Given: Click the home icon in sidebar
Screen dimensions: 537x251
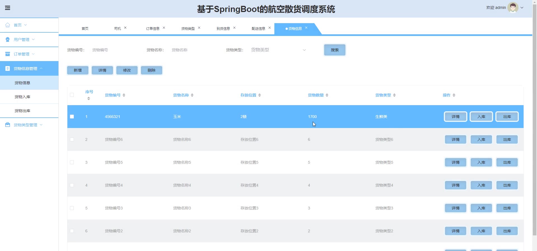Looking at the screenshot, I should click(8, 25).
